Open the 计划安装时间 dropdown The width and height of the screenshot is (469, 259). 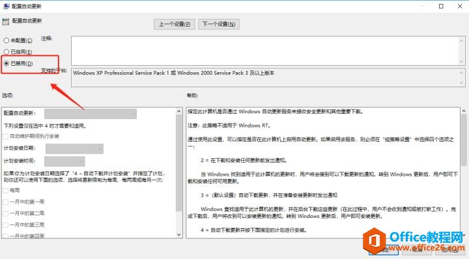tap(64, 161)
